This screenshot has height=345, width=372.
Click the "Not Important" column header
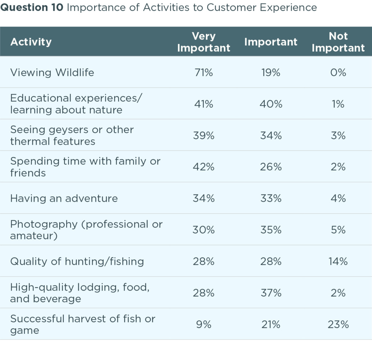[x=338, y=42]
